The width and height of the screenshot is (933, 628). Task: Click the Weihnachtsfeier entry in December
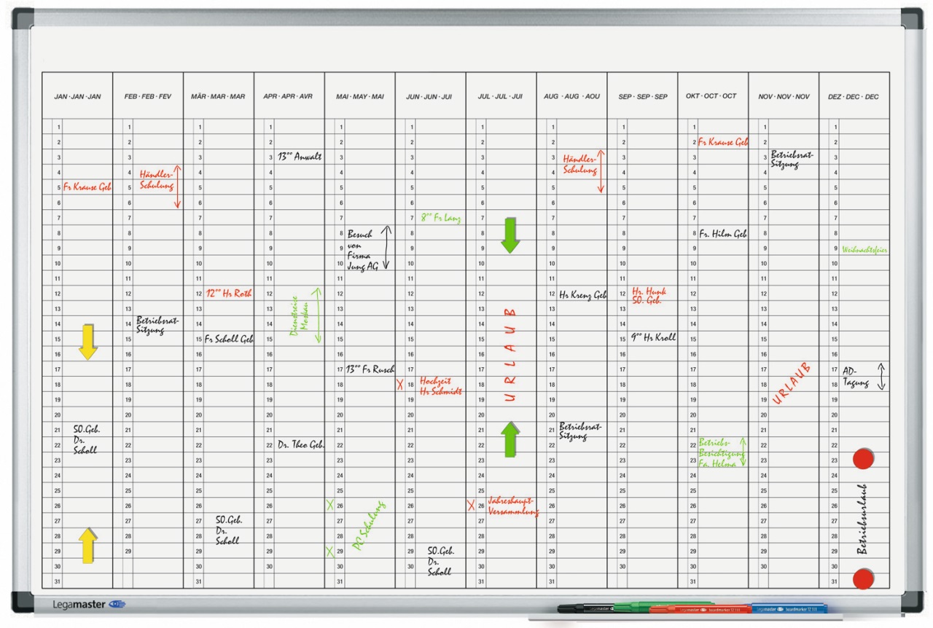tap(865, 249)
